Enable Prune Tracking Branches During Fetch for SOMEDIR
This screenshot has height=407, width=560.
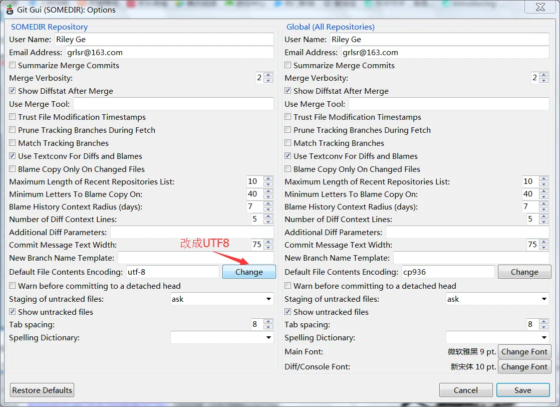point(13,130)
